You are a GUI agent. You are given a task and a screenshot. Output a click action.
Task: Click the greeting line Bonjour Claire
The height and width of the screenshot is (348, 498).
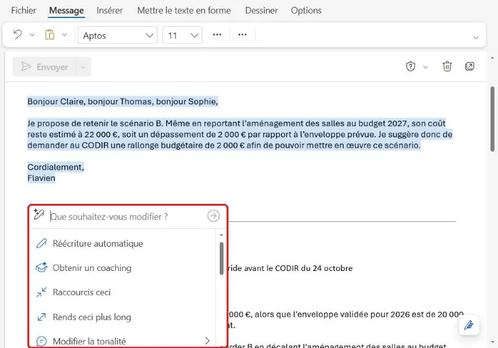tap(123, 101)
